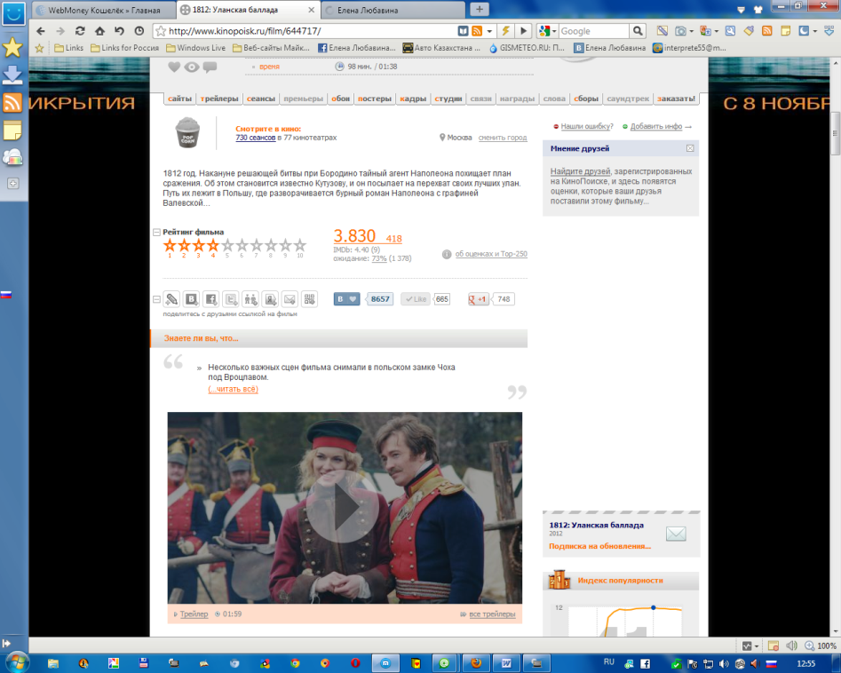Switch to Елена Любавина tab
Screen dimensions: 841x673
[x=393, y=10]
